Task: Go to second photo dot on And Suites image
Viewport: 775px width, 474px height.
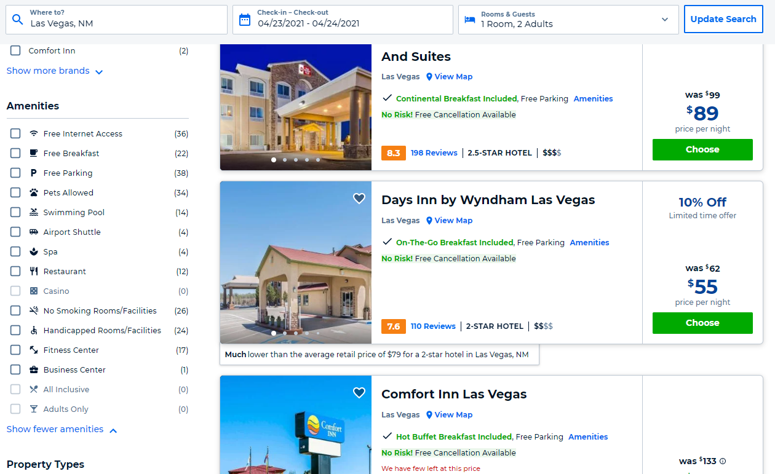Action: click(285, 160)
